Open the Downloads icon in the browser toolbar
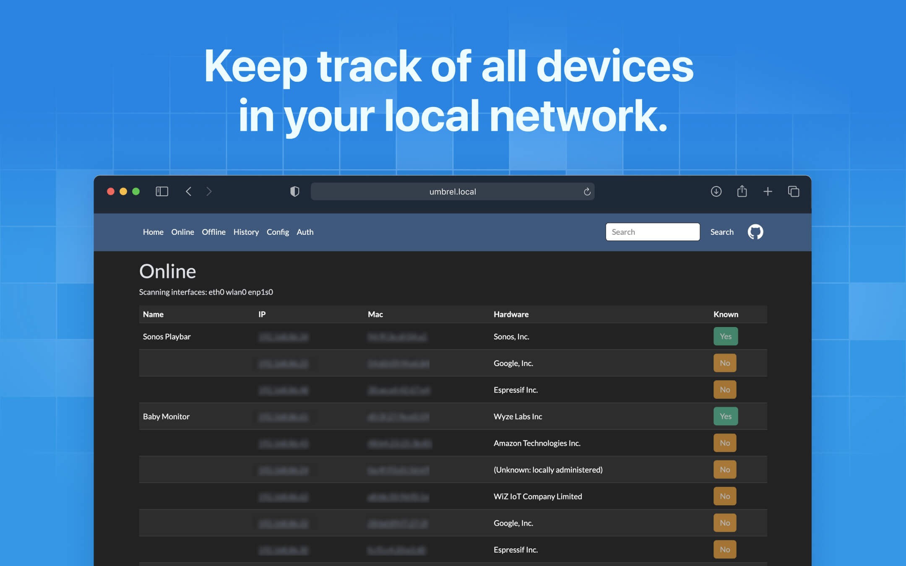This screenshot has height=566, width=906. (716, 191)
